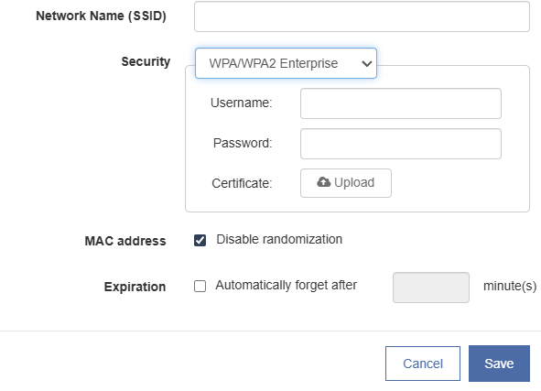Viewport: 541px width, 391px height.
Task: Expand the Security dropdown chevron arrow
Action: [x=366, y=63]
